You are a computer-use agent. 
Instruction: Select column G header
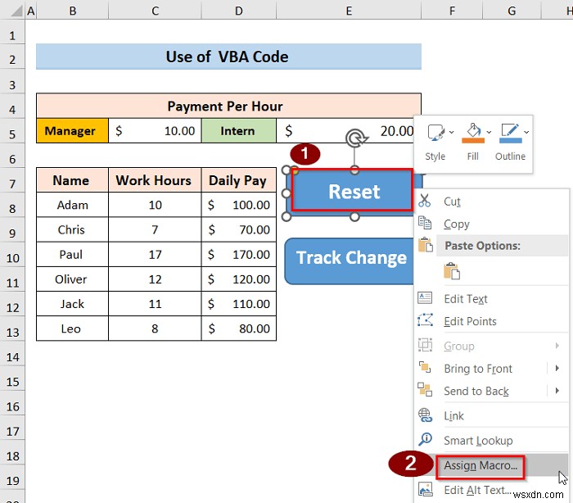tap(512, 11)
